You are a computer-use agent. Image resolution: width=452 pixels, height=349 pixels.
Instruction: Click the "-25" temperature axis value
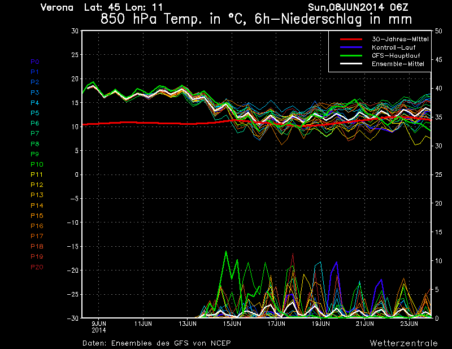pyautogui.click(x=73, y=295)
